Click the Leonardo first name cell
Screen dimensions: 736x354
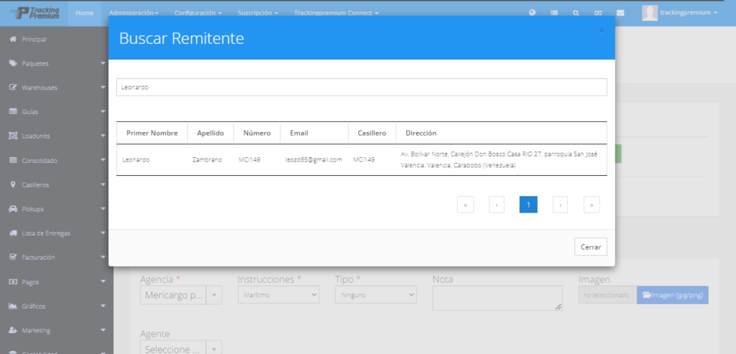pos(152,160)
